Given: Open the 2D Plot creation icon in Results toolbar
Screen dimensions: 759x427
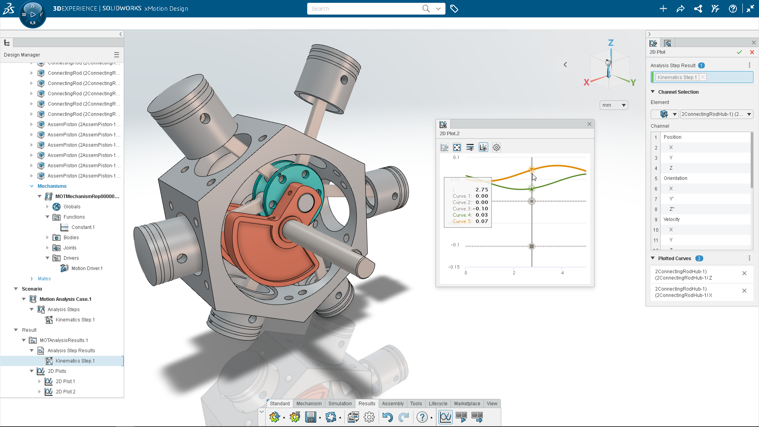Looking at the screenshot, I should tap(446, 417).
